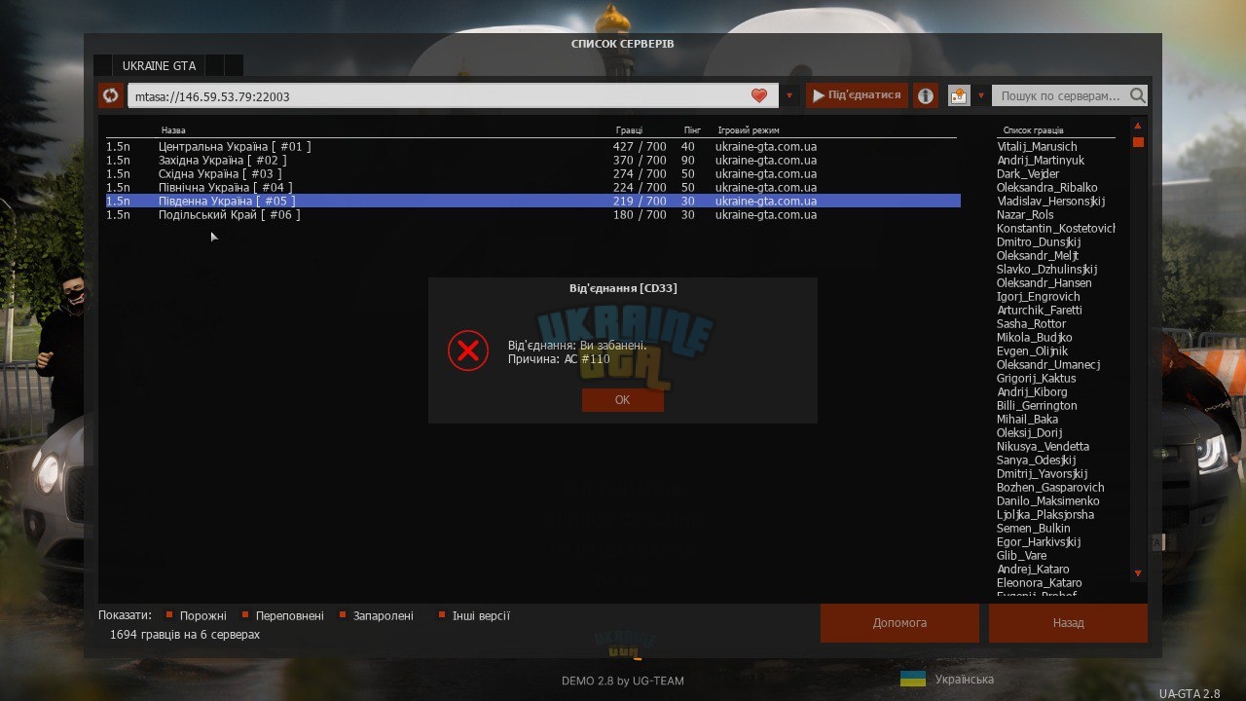Select player Andrij_Martinyuk
Viewport: 1246px width, 701px height.
tap(1041, 160)
